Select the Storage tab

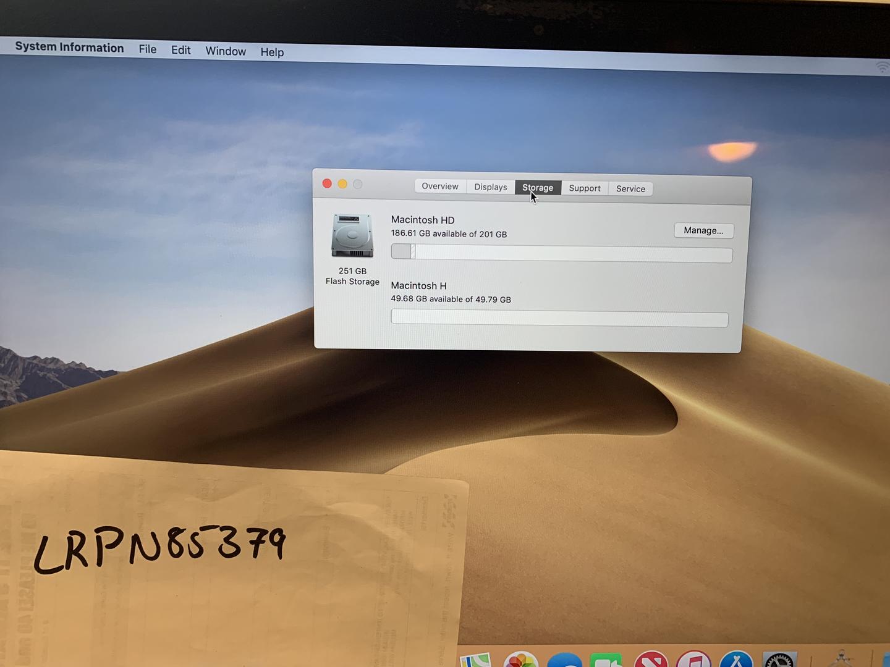pos(538,187)
